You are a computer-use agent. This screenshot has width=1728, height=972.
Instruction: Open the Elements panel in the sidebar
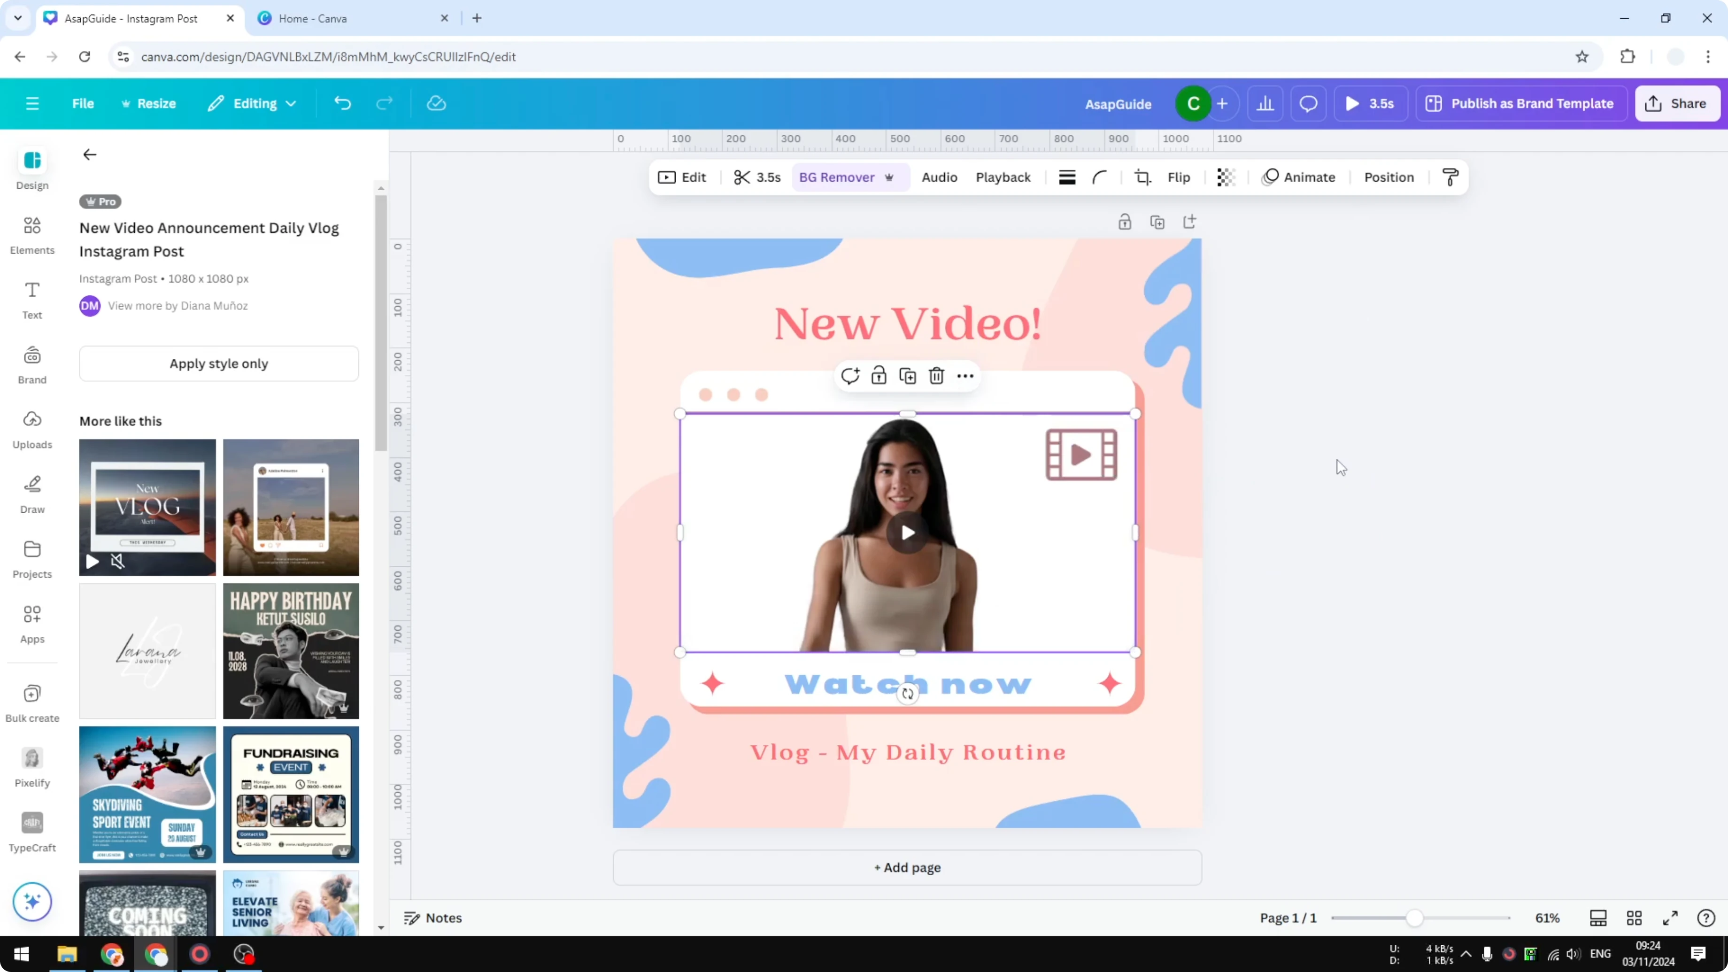[31, 235]
